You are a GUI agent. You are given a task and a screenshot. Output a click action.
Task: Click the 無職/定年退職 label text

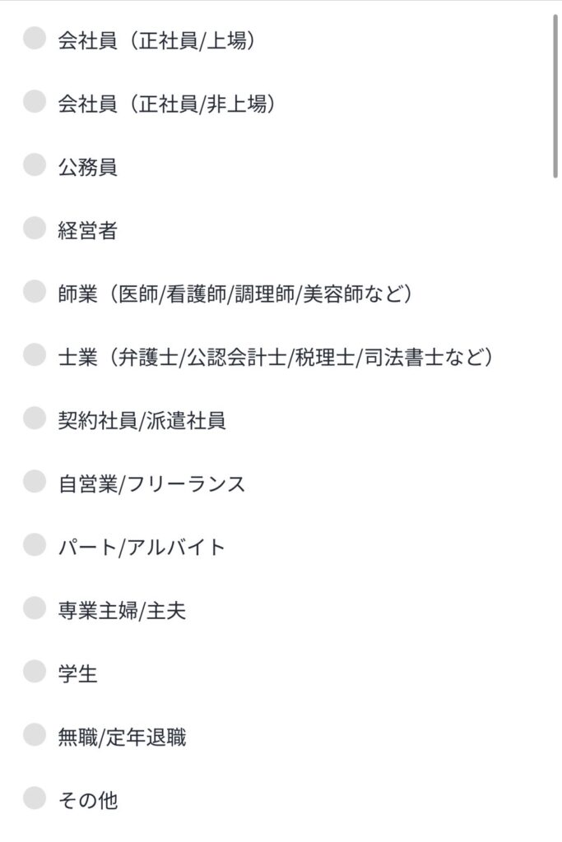coord(122,738)
